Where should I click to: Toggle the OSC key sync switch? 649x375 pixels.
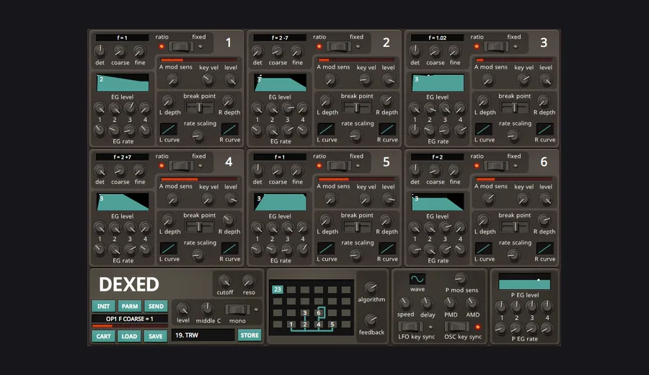[x=456, y=327]
